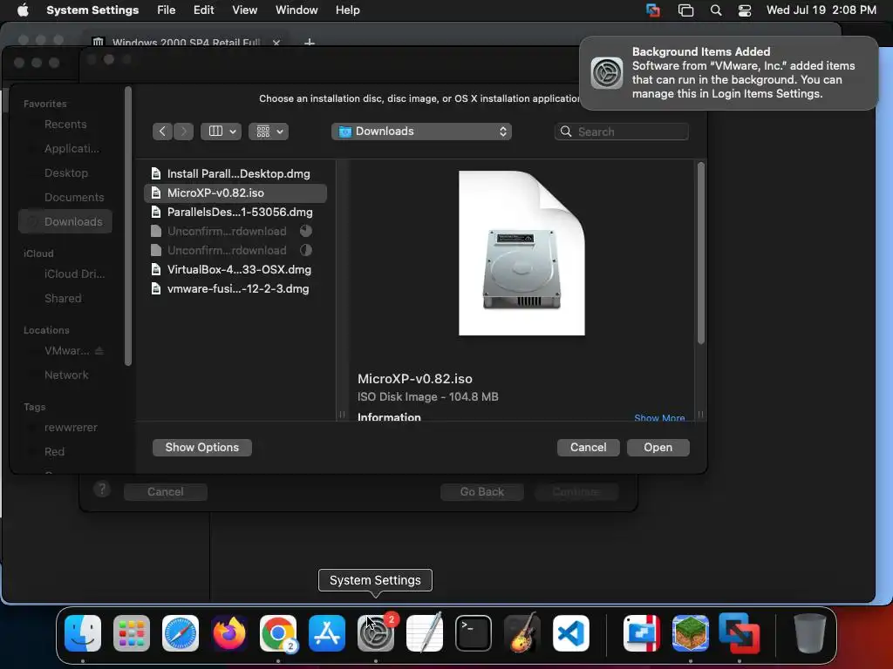Open the Window menu
This screenshot has height=669, width=893.
pyautogui.click(x=297, y=10)
